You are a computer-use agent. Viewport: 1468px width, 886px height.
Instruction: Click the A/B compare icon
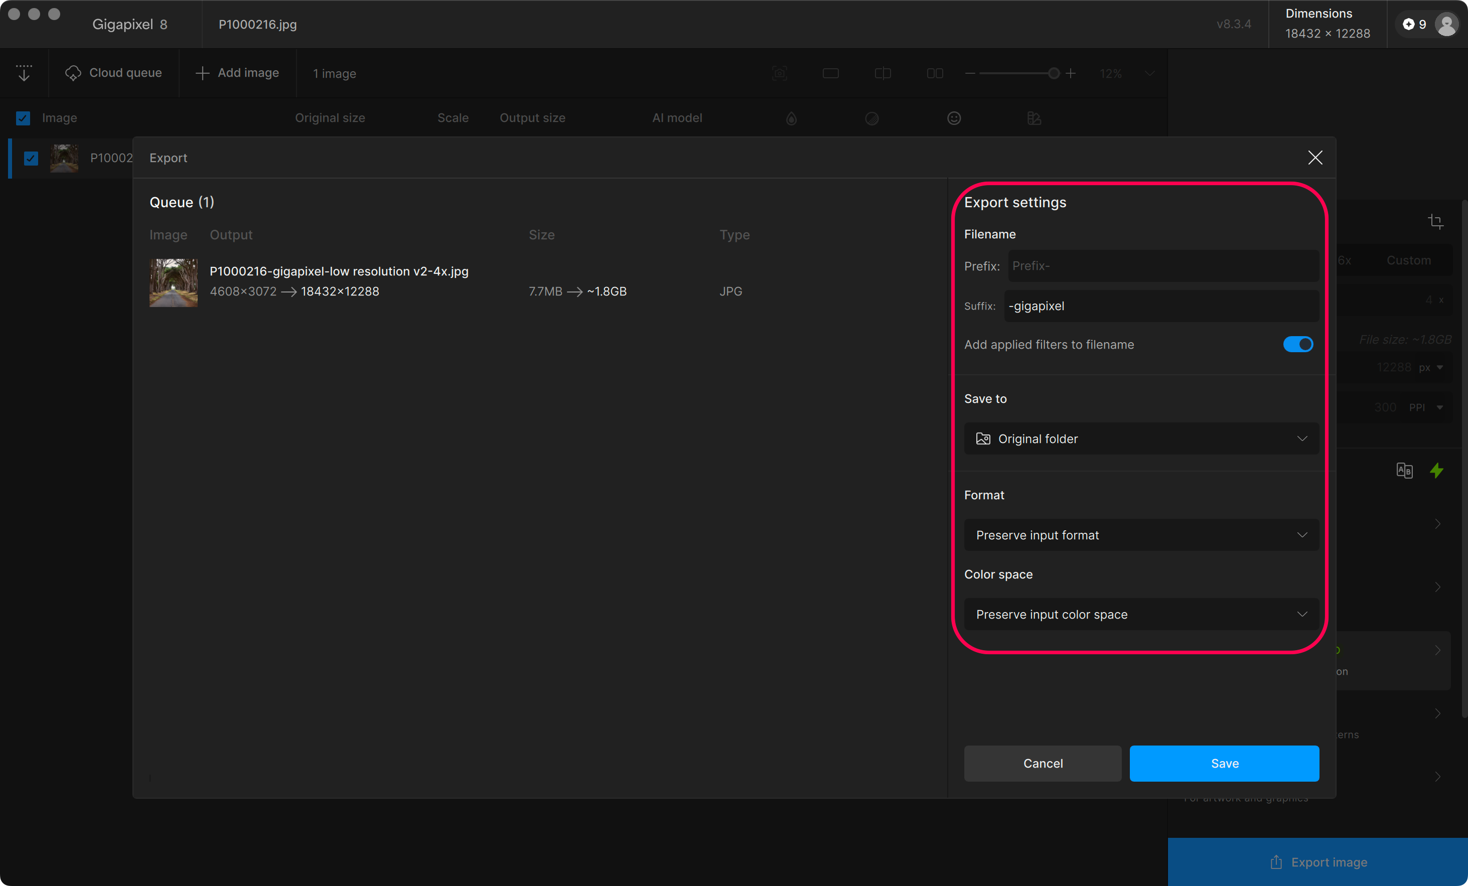[1404, 470]
